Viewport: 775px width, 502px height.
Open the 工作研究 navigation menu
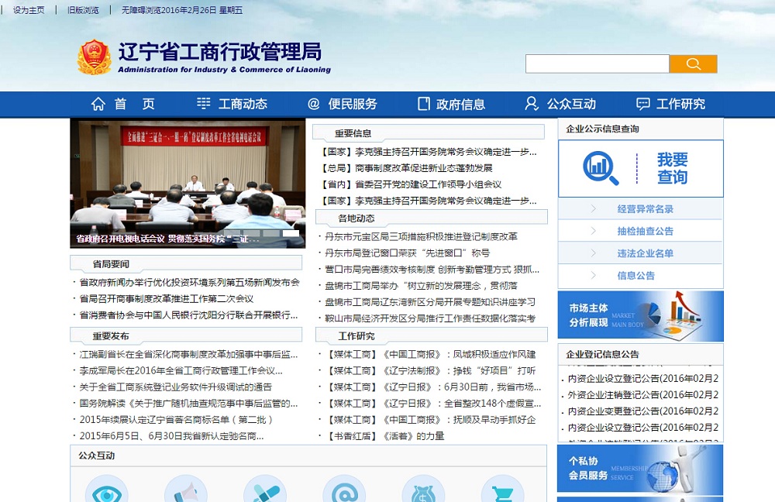click(x=680, y=104)
